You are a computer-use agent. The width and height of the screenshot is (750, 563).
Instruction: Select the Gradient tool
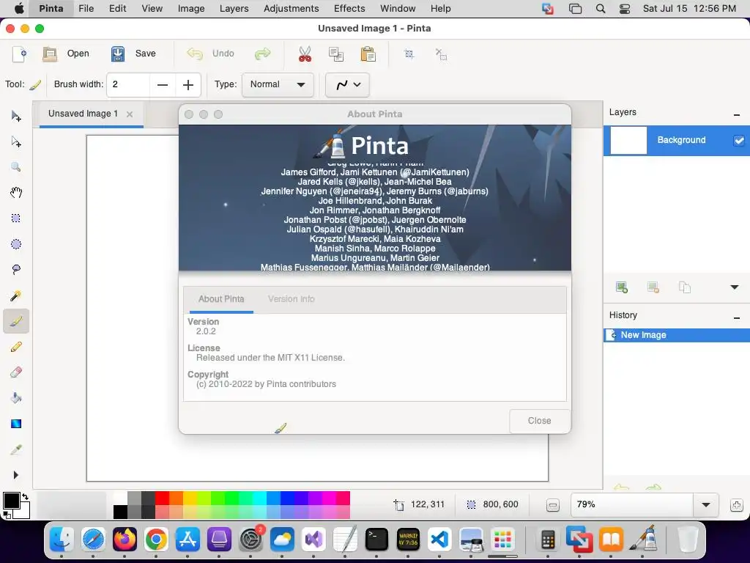coord(16,424)
